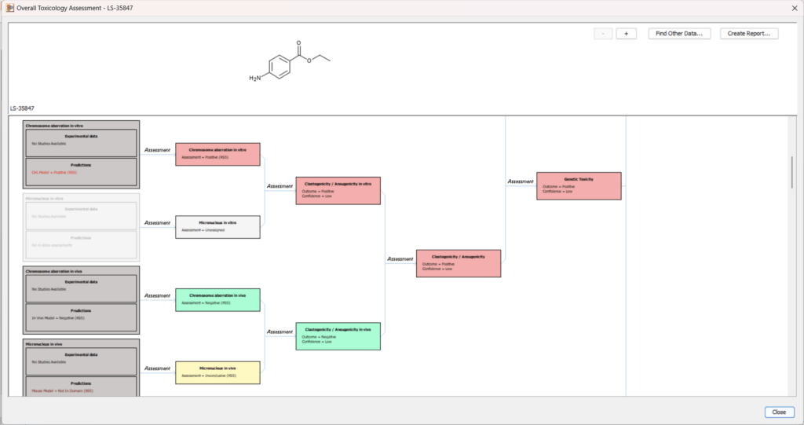804x425 pixels.
Task: Select the yellow Micronucleus in vivo node
Action: tap(217, 372)
